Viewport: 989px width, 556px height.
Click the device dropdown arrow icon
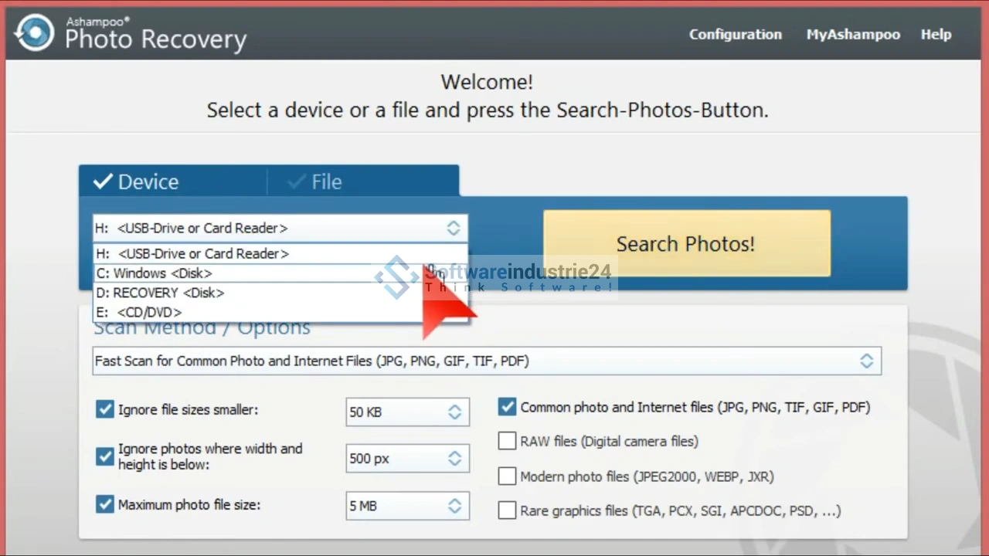[x=453, y=228]
